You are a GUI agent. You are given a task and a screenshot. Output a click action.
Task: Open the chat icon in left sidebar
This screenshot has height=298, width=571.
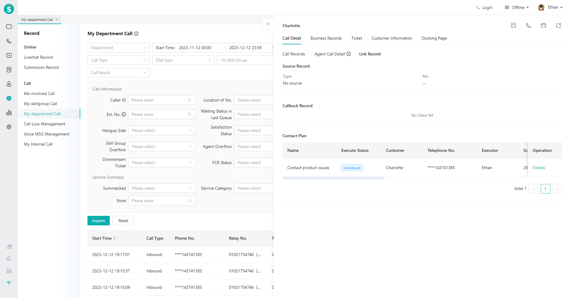tap(9, 27)
